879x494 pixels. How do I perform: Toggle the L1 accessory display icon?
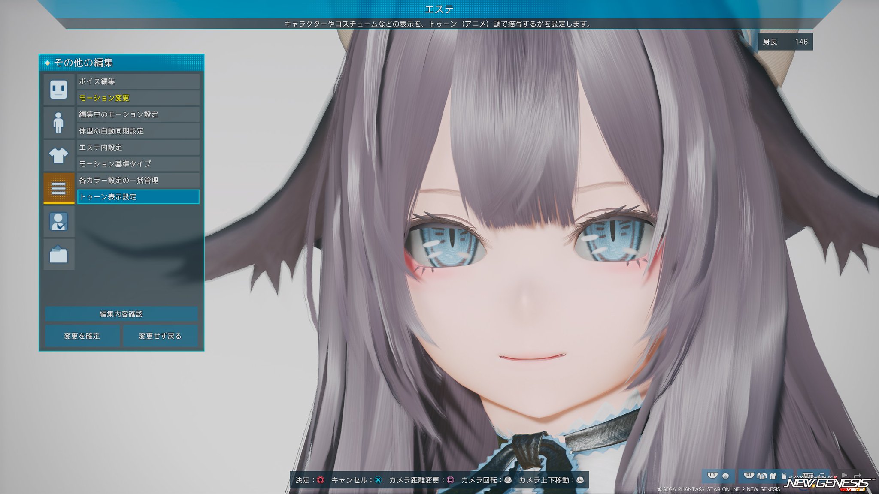(725, 476)
